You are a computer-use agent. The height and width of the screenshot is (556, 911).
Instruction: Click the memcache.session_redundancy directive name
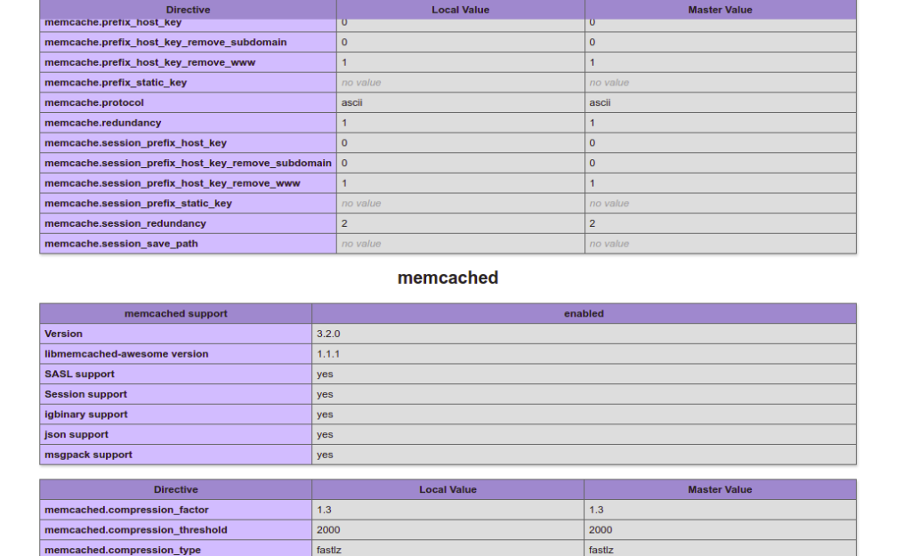click(x=125, y=223)
